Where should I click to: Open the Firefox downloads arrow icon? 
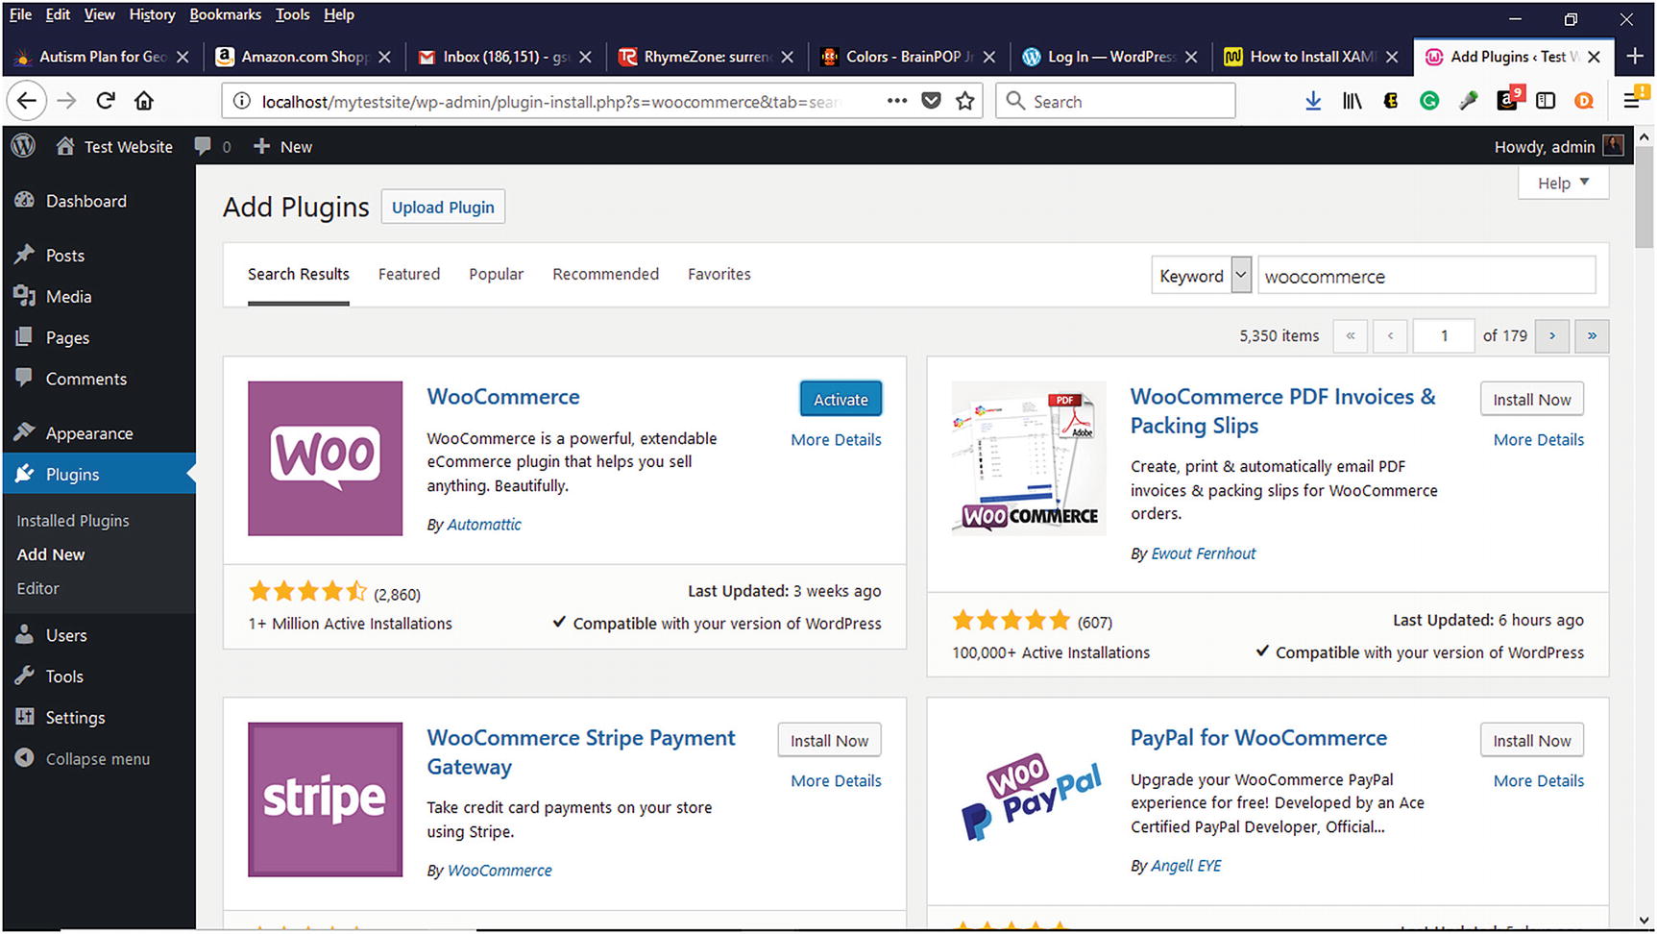1313,101
